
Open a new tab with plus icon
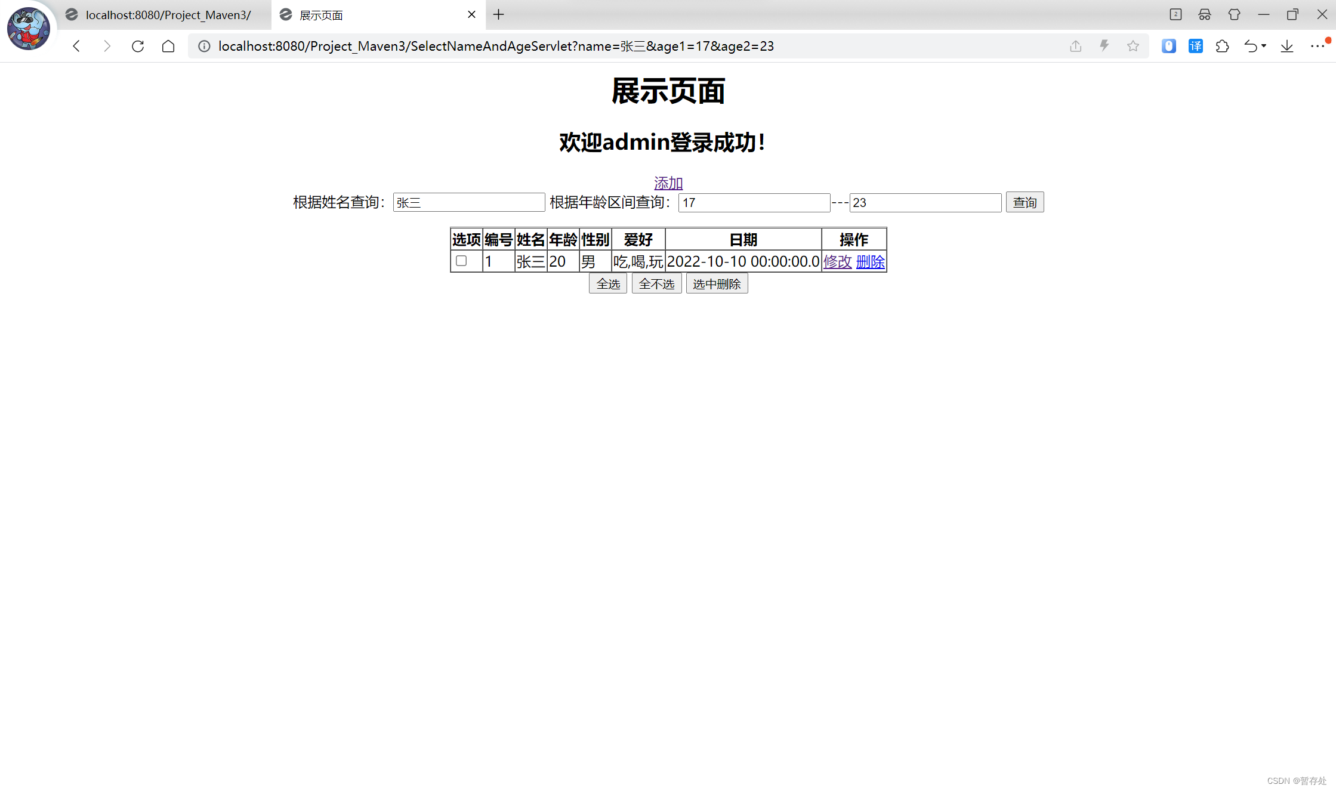tap(499, 14)
